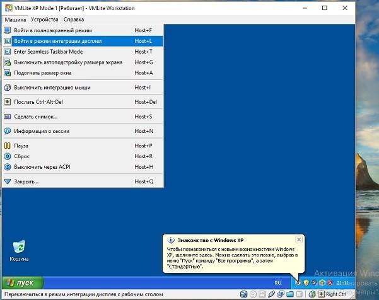This screenshot has height=300, width=379.
Task: Choose the 'Сброс' menu entry
Action: pos(83,156)
